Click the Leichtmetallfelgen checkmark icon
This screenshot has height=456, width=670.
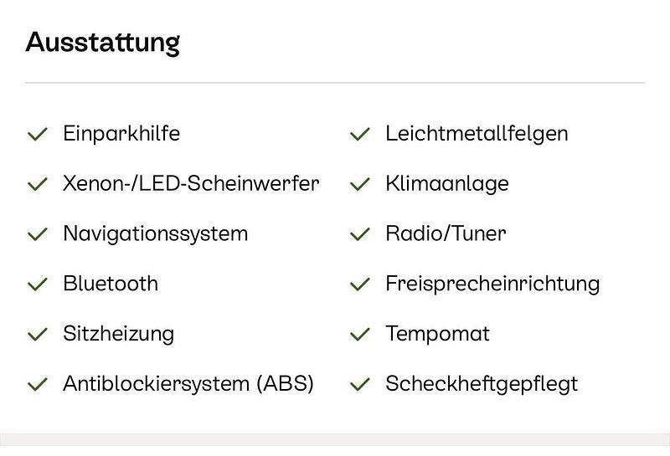tap(360, 134)
